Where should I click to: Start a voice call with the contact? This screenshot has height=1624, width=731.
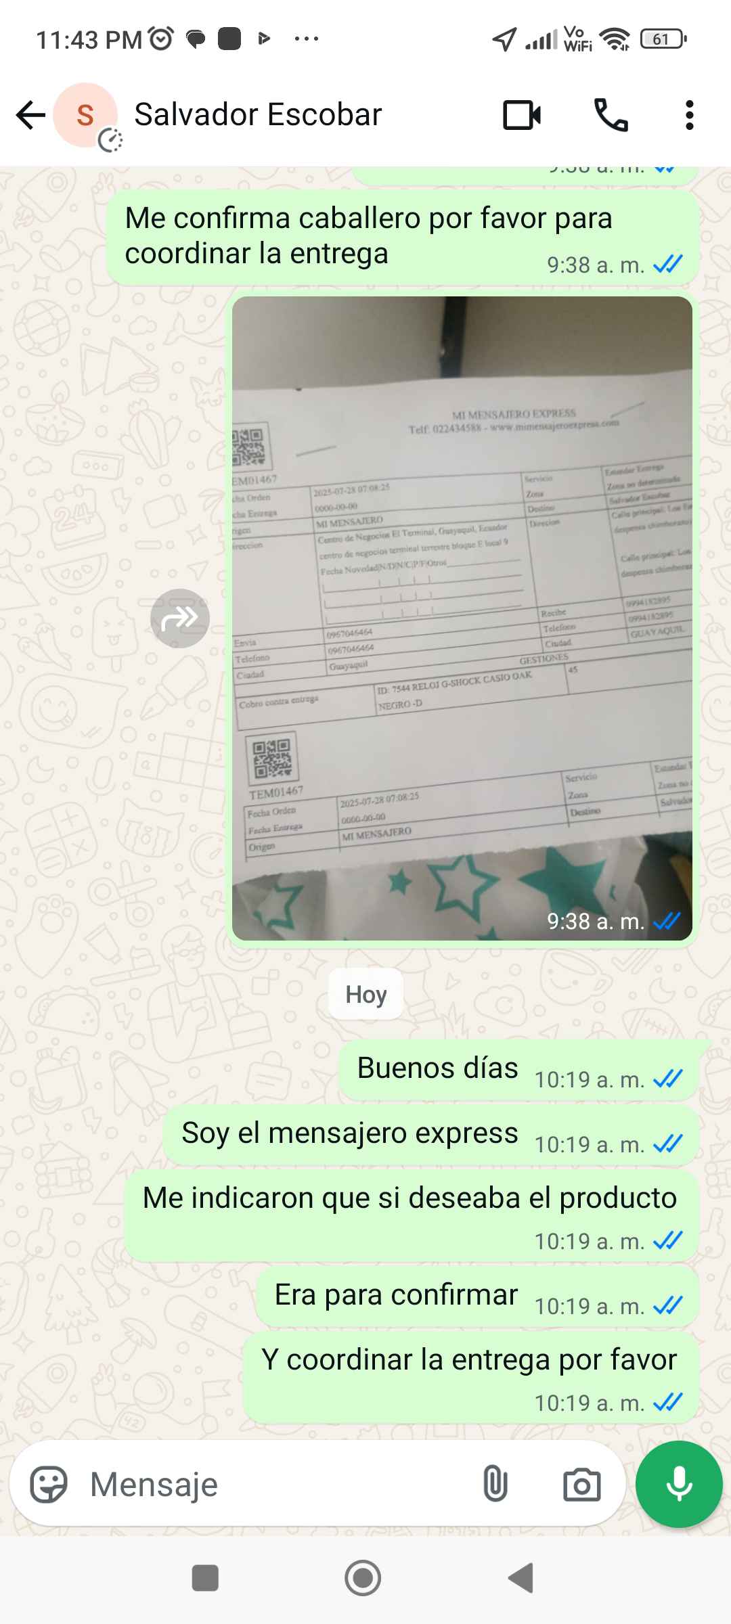click(x=611, y=115)
